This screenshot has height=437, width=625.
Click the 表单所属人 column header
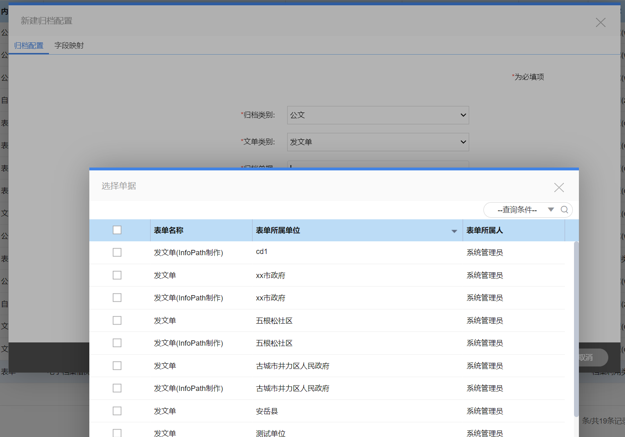[485, 230]
